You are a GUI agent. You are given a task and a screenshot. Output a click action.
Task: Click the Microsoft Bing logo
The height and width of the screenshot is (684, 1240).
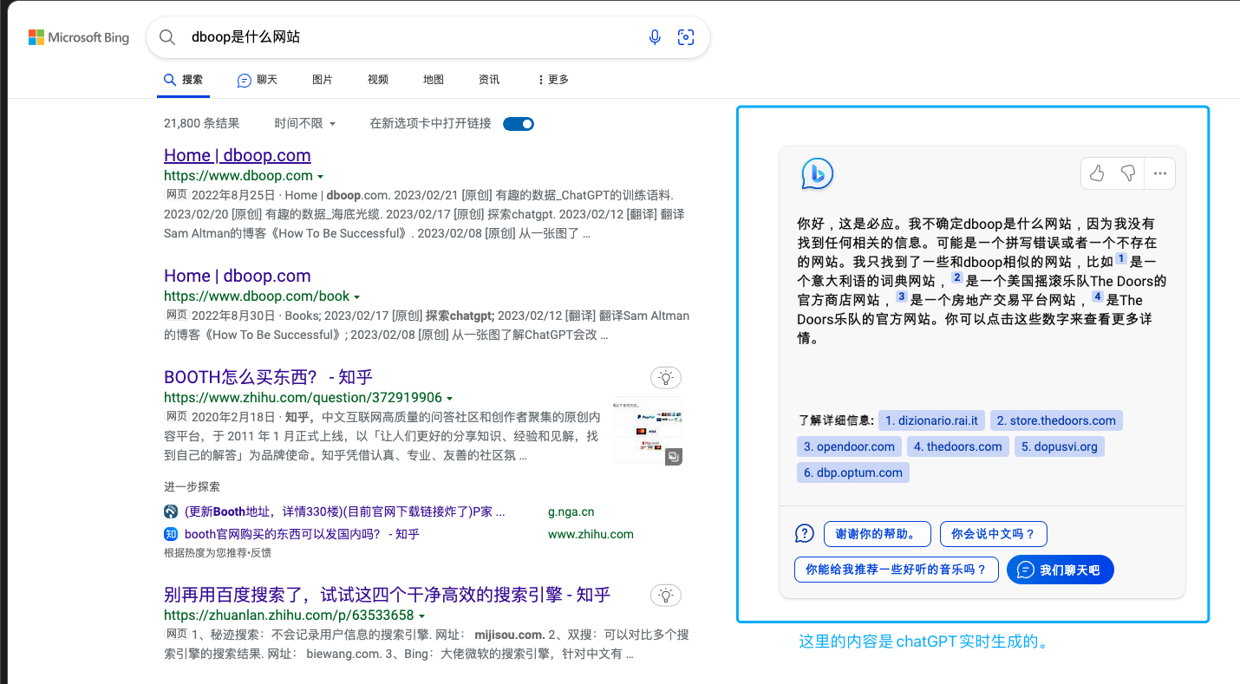pos(79,37)
